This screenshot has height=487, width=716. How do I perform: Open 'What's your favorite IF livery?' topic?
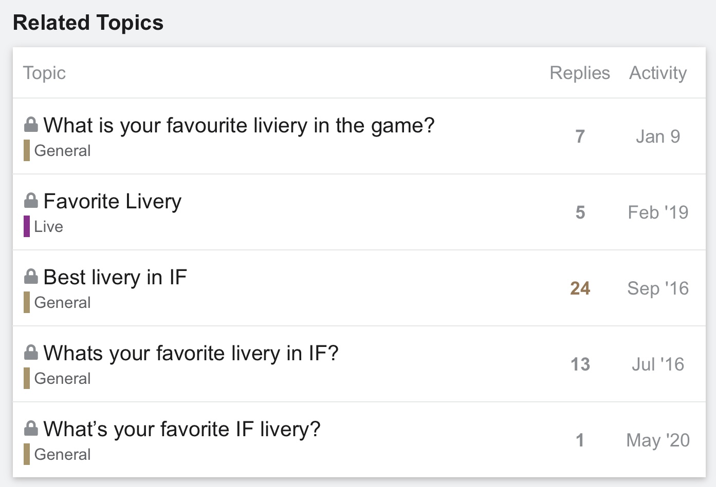(182, 429)
